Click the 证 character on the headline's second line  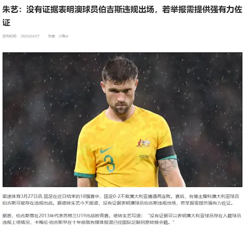point(7,23)
